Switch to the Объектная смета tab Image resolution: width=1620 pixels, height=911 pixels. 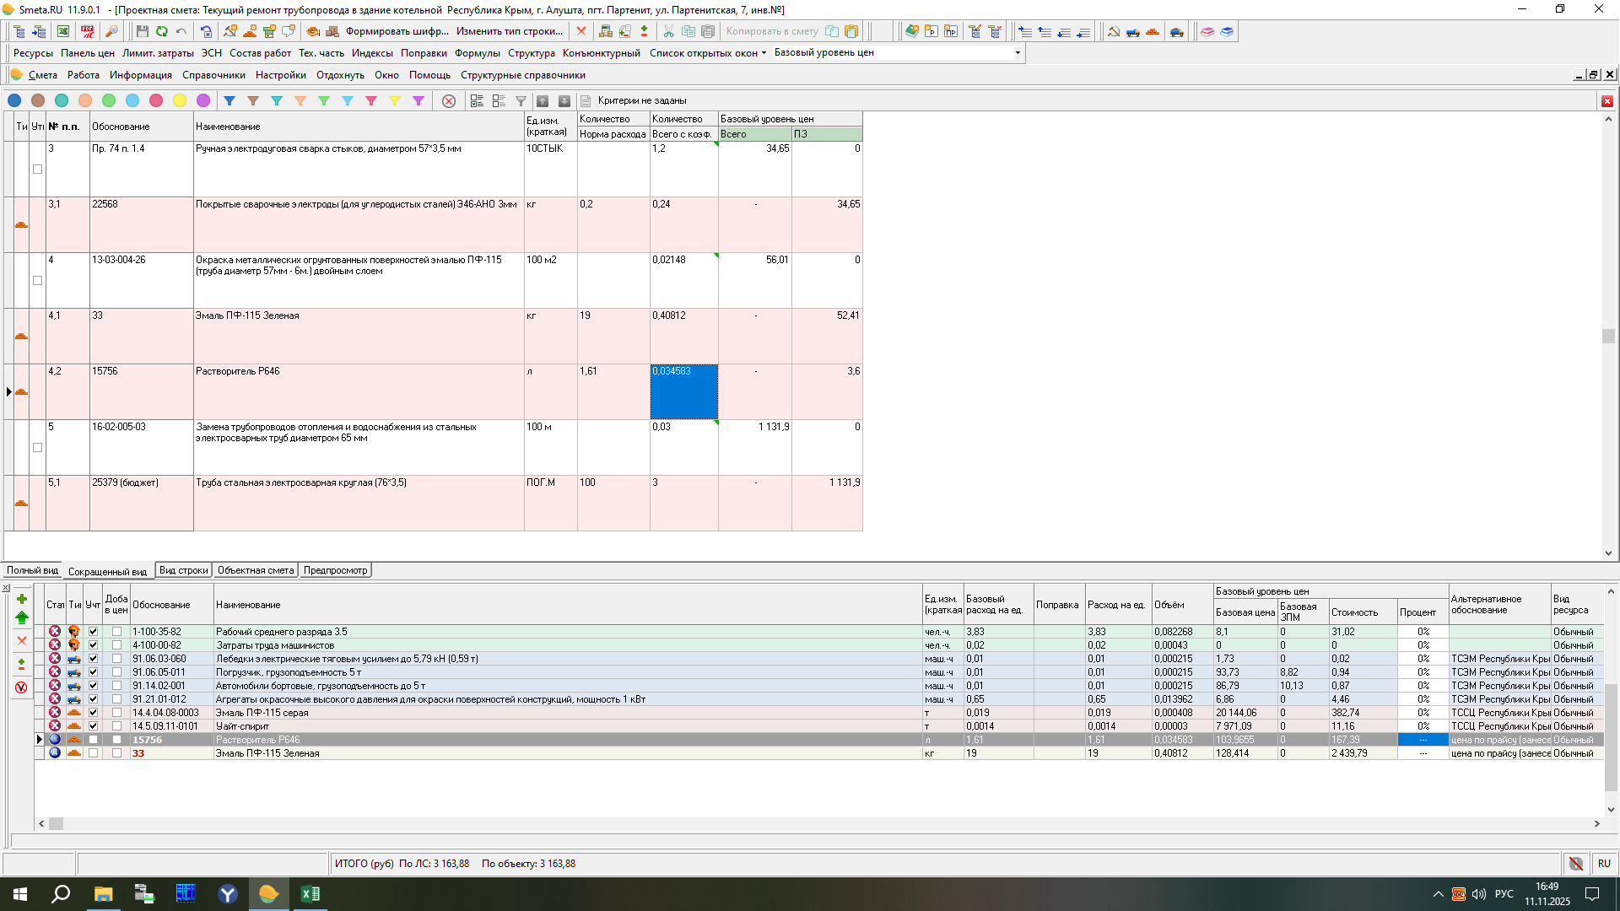click(x=255, y=570)
